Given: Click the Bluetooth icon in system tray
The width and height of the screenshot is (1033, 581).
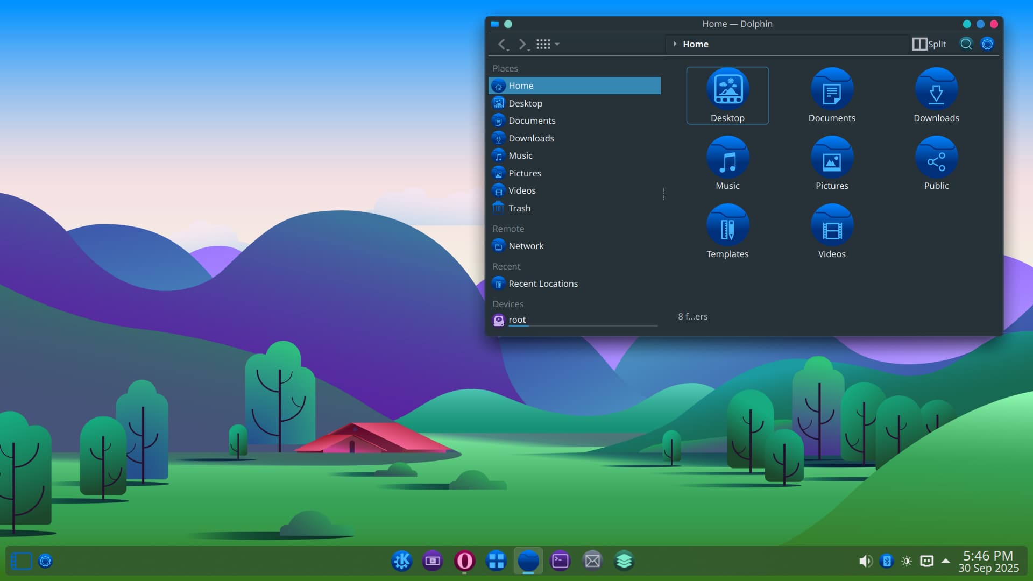Looking at the screenshot, I should (887, 561).
